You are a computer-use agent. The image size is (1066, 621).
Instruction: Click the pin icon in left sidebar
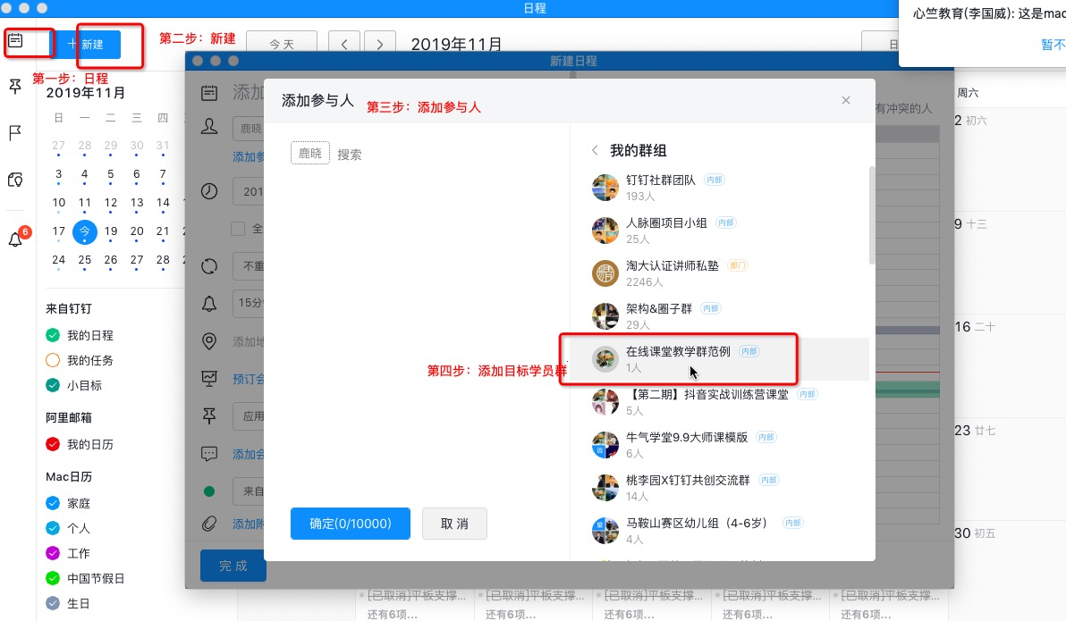[x=15, y=87]
